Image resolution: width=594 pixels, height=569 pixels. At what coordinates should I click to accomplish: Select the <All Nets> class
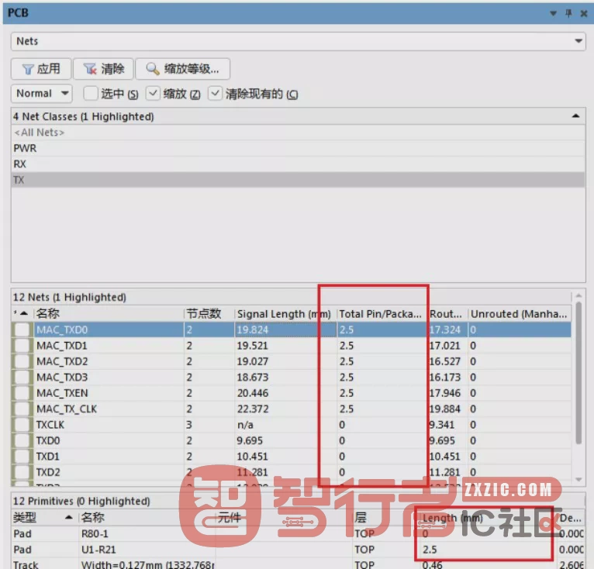tap(298, 133)
